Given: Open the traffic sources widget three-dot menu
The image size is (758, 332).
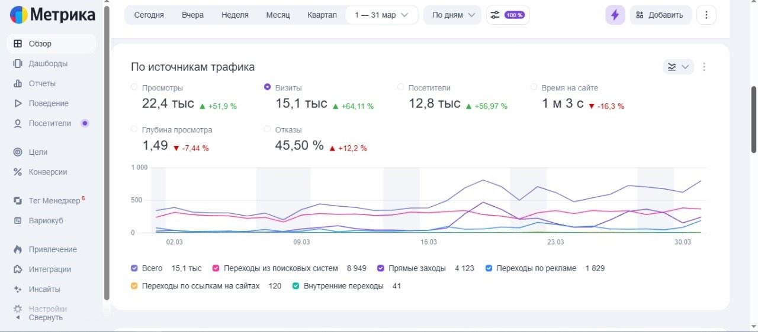Looking at the screenshot, I should point(704,67).
